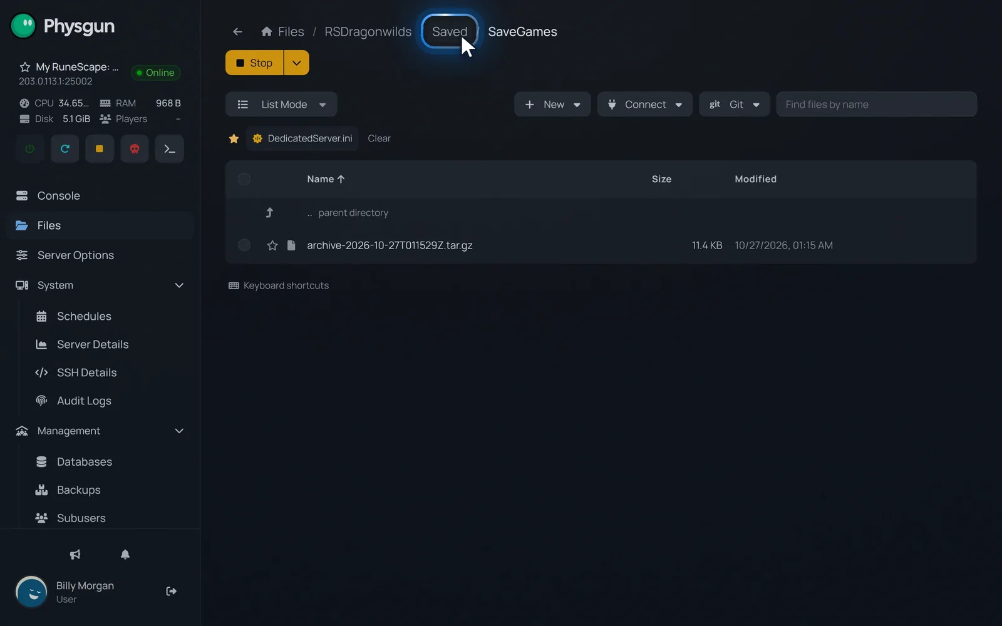Open SSH Details page
This screenshot has width=1002, height=626.
click(86, 373)
